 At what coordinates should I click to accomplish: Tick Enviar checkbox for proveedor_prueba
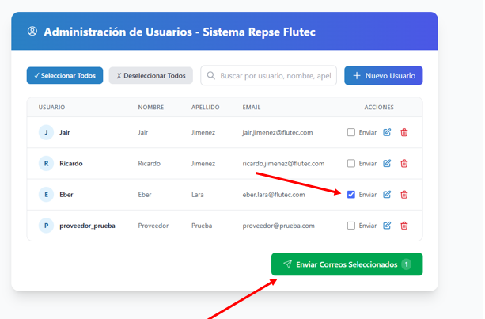[350, 226]
